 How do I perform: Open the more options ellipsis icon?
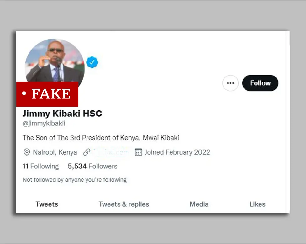230,83
